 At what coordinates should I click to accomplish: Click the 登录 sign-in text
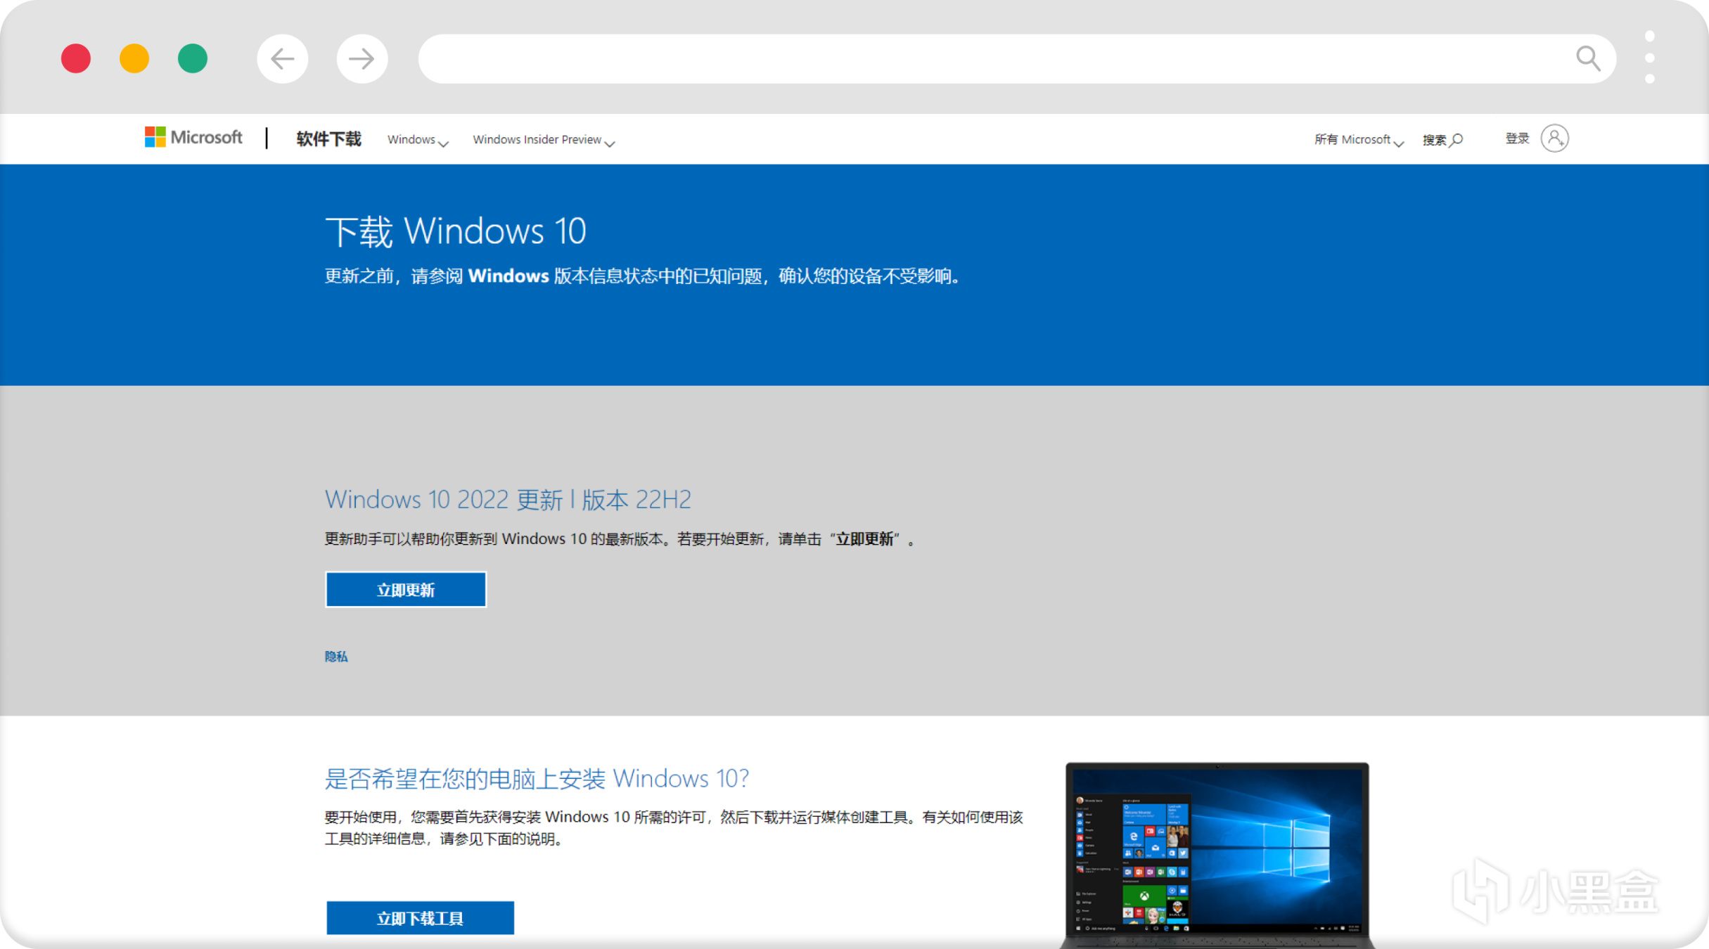pos(1517,138)
